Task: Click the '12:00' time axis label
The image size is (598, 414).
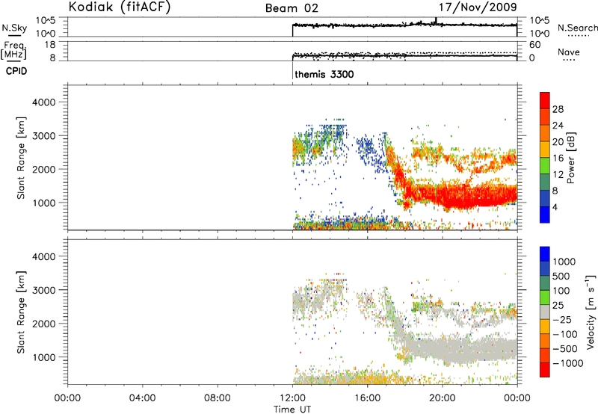Action: click(292, 398)
